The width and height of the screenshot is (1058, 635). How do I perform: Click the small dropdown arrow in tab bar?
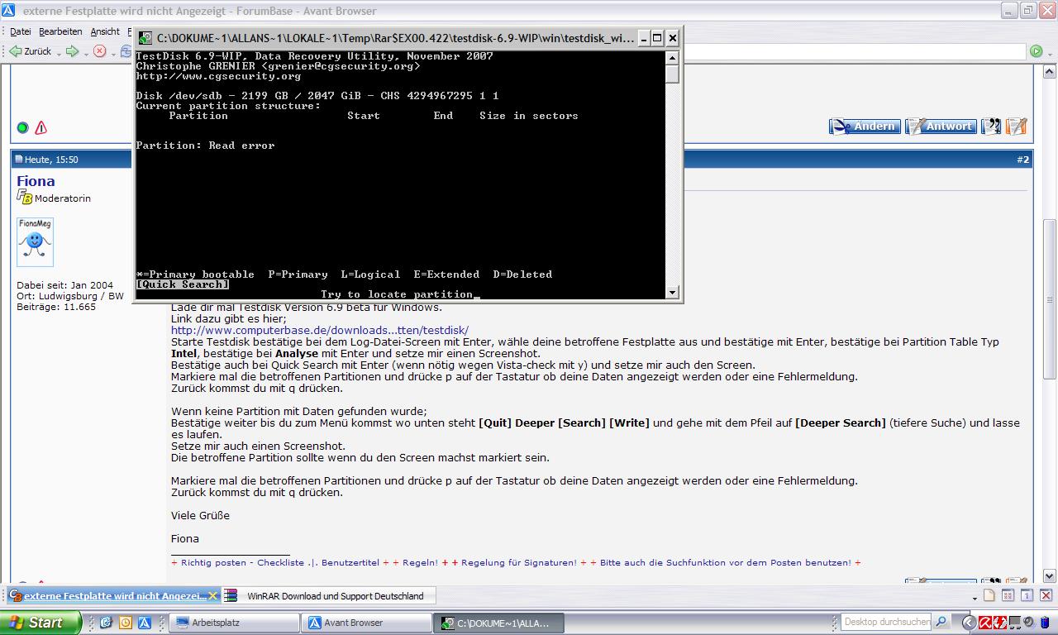975,597
